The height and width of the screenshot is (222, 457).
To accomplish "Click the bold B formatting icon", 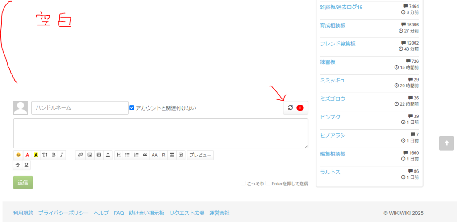I will pos(54,155).
